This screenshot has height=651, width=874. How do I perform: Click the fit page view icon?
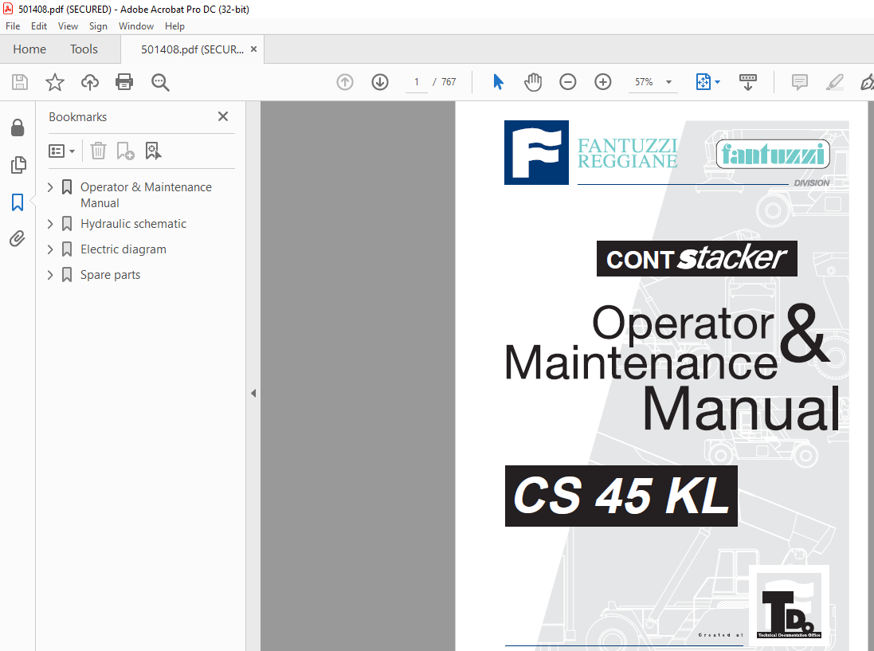[x=703, y=82]
